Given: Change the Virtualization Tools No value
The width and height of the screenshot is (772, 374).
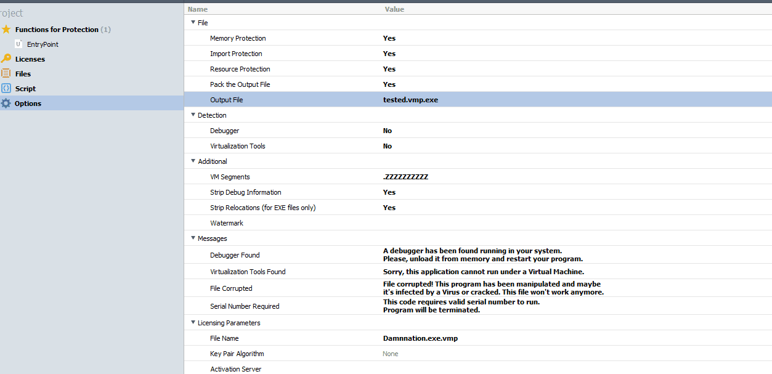Looking at the screenshot, I should click(x=388, y=146).
